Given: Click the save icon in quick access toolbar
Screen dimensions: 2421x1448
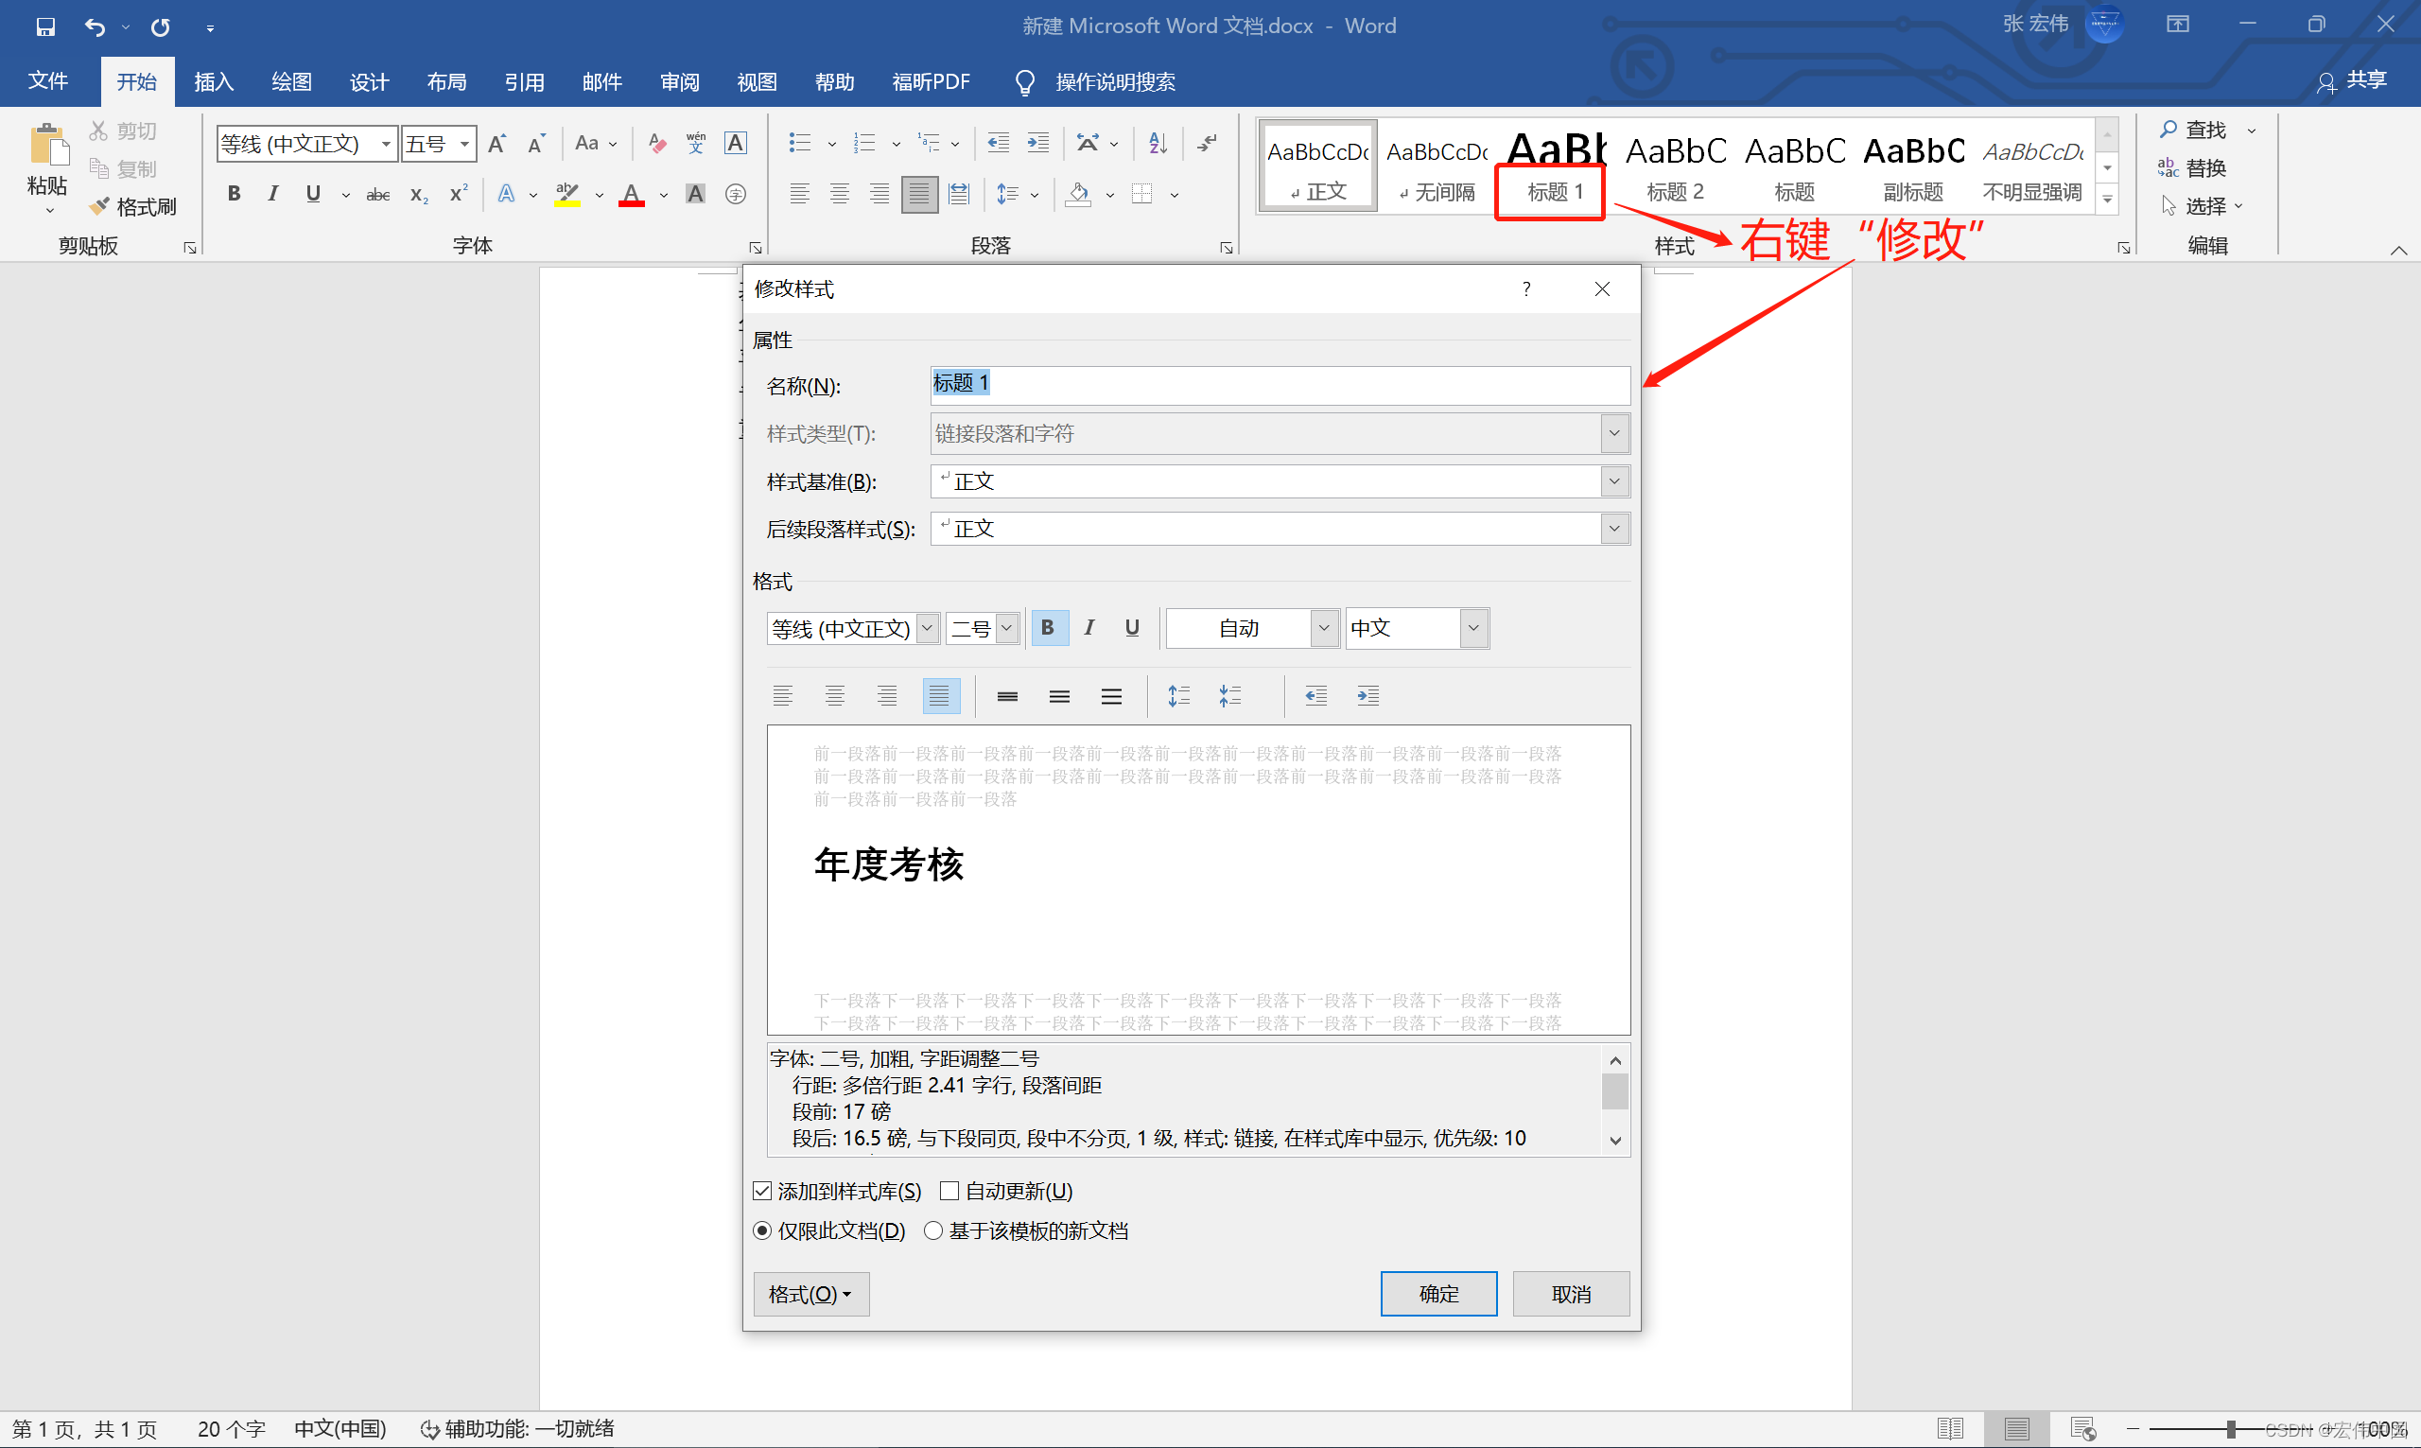Looking at the screenshot, I should [44, 26].
